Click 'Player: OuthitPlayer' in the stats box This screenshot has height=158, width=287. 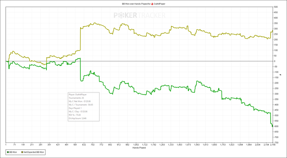78,95
